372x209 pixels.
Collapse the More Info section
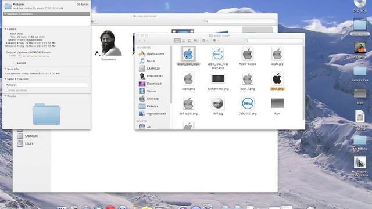(5, 69)
